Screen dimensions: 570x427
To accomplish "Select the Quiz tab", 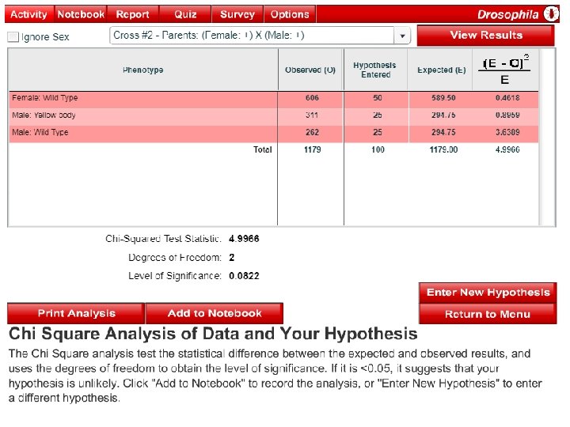I will (185, 14).
